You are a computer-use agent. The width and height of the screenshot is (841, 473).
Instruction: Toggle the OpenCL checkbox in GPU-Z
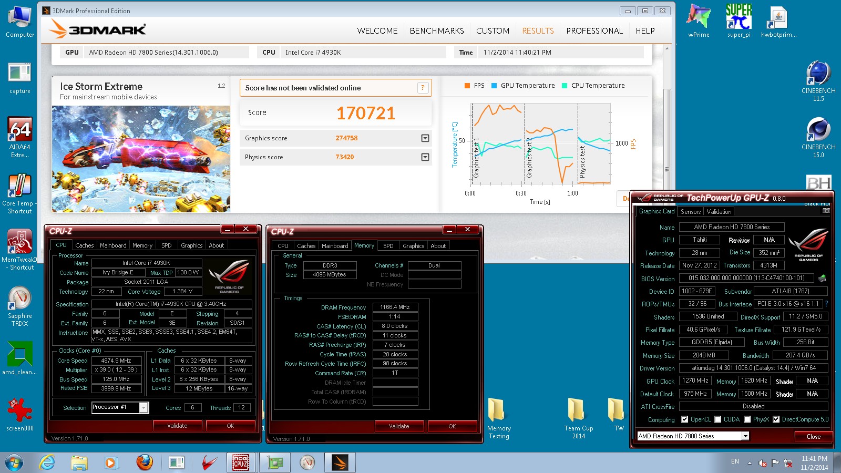pyautogui.click(x=684, y=419)
